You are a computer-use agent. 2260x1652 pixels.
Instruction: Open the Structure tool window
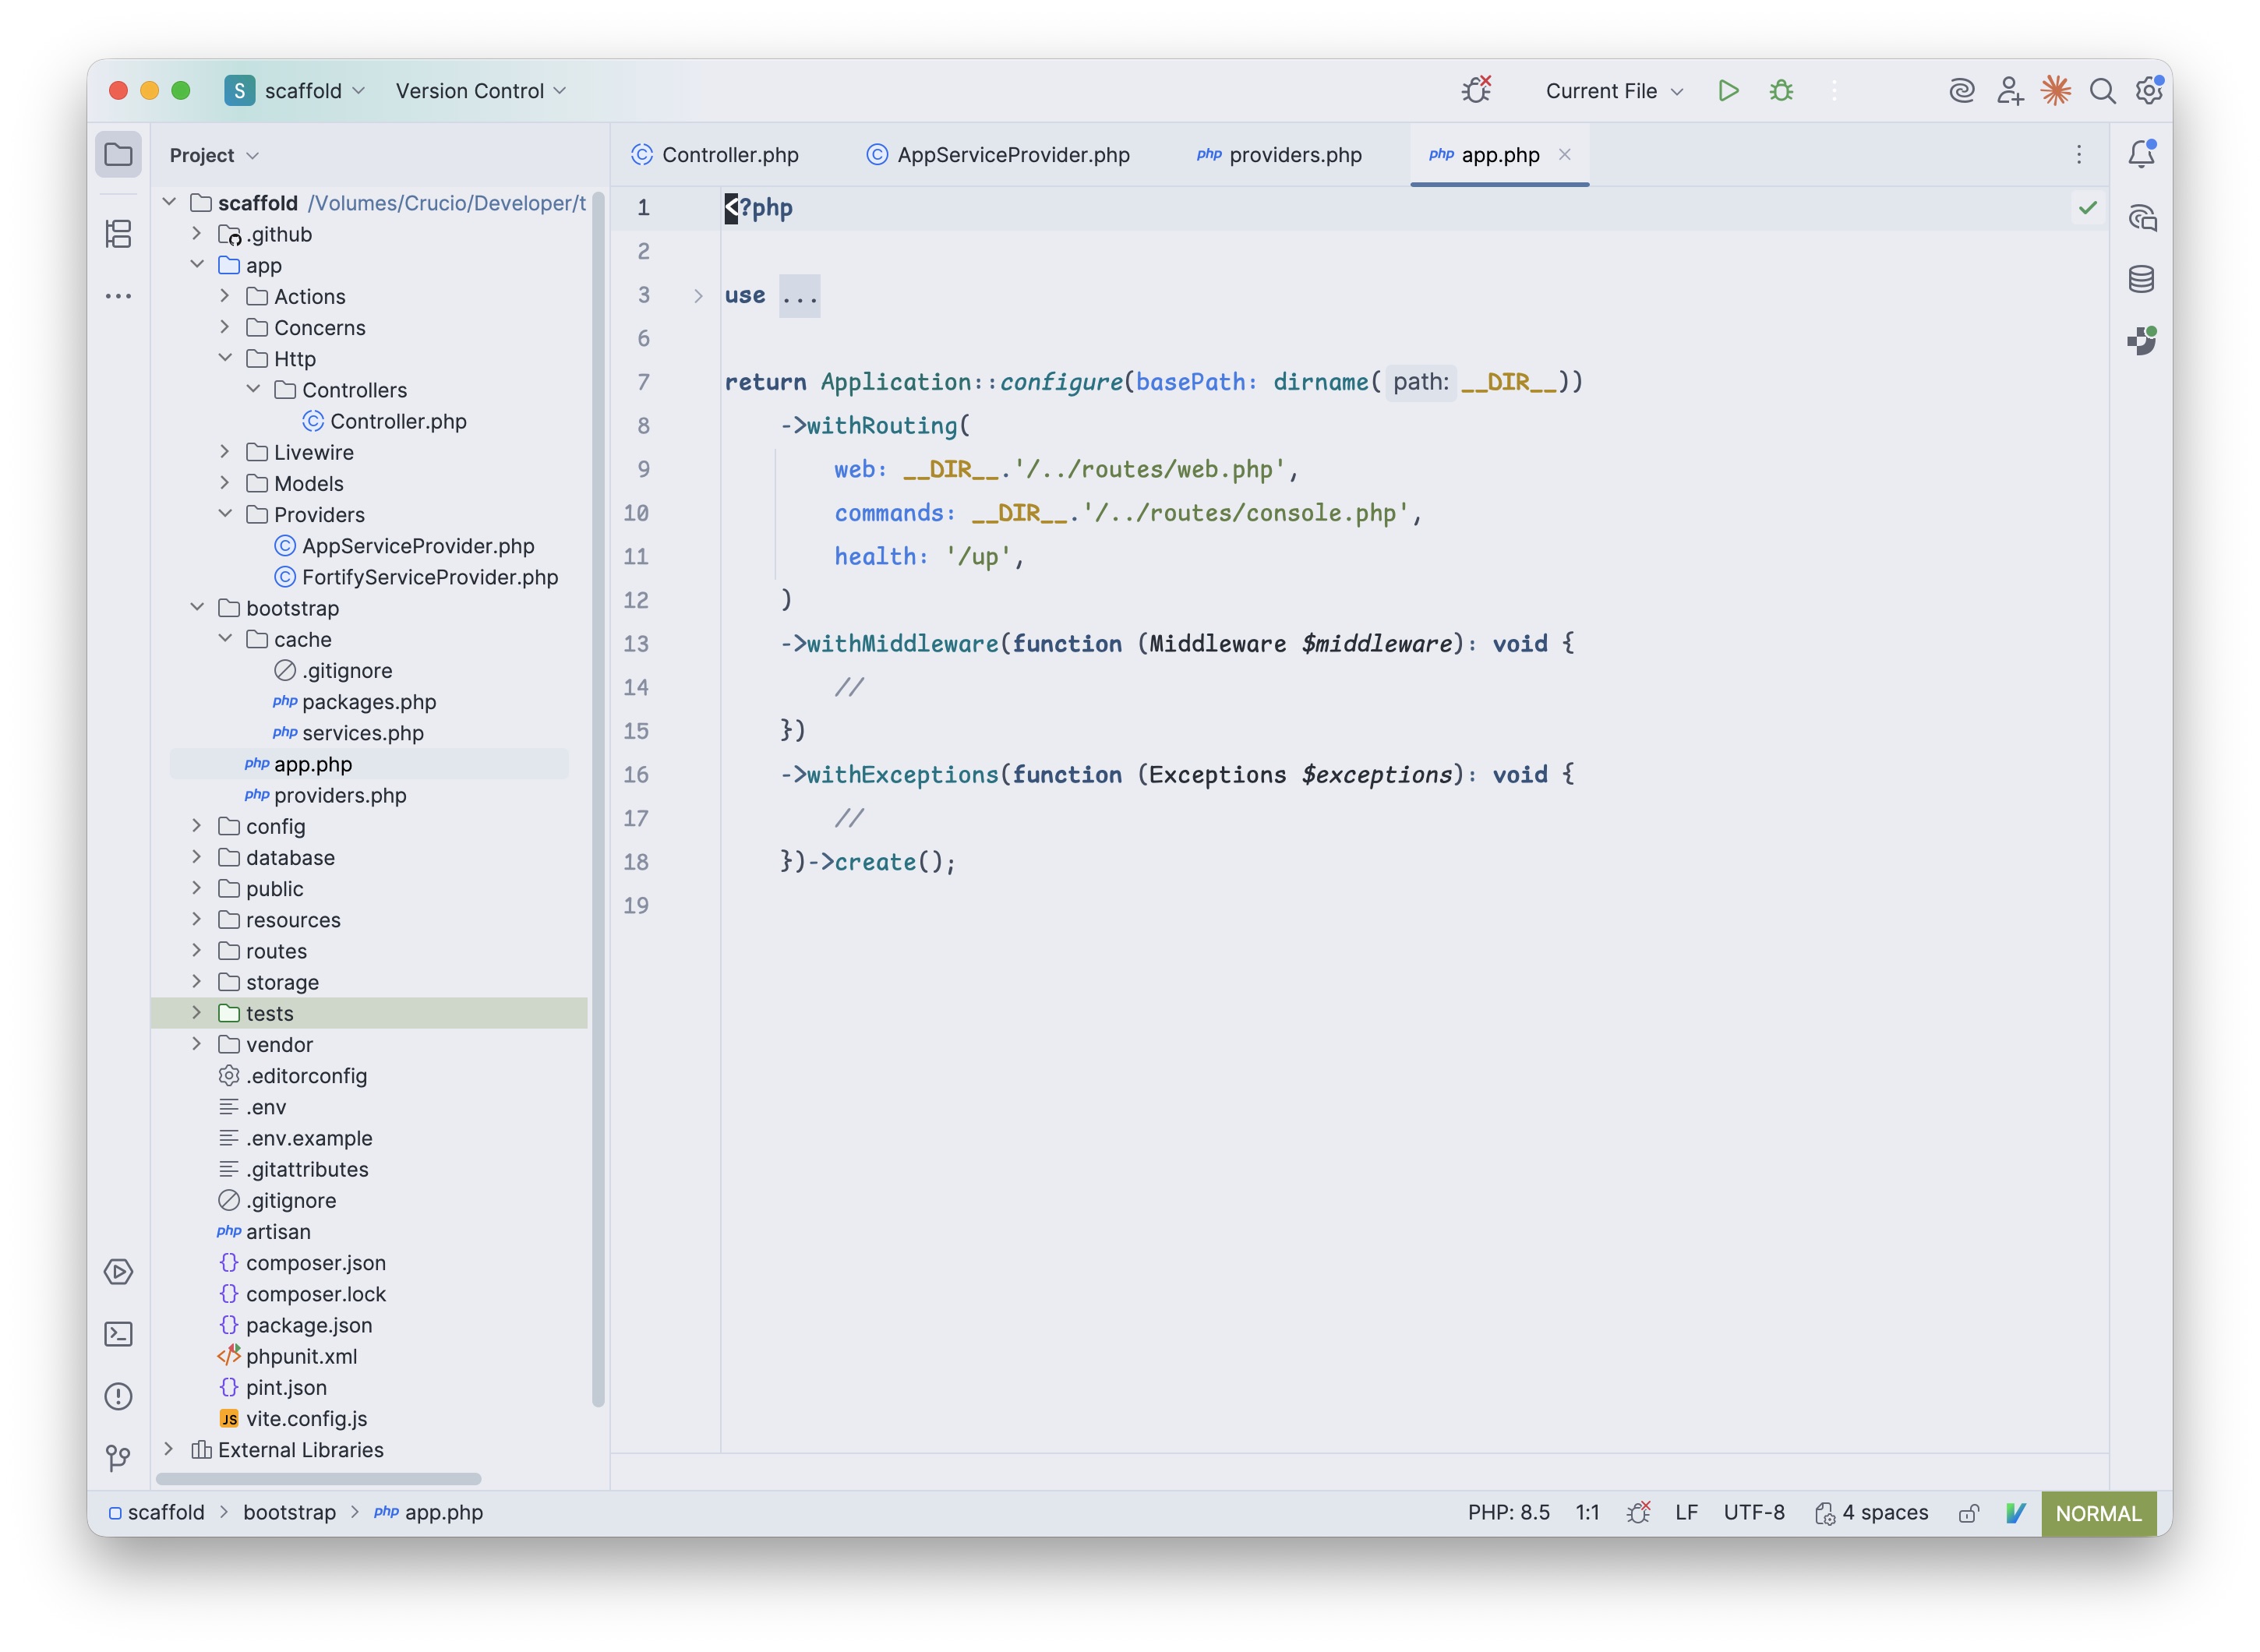coord(118,234)
